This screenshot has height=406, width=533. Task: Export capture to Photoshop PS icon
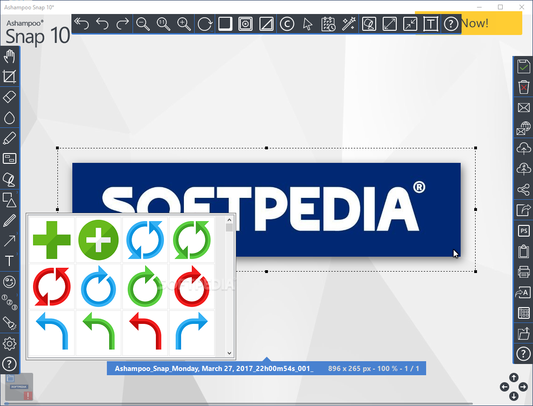point(524,231)
